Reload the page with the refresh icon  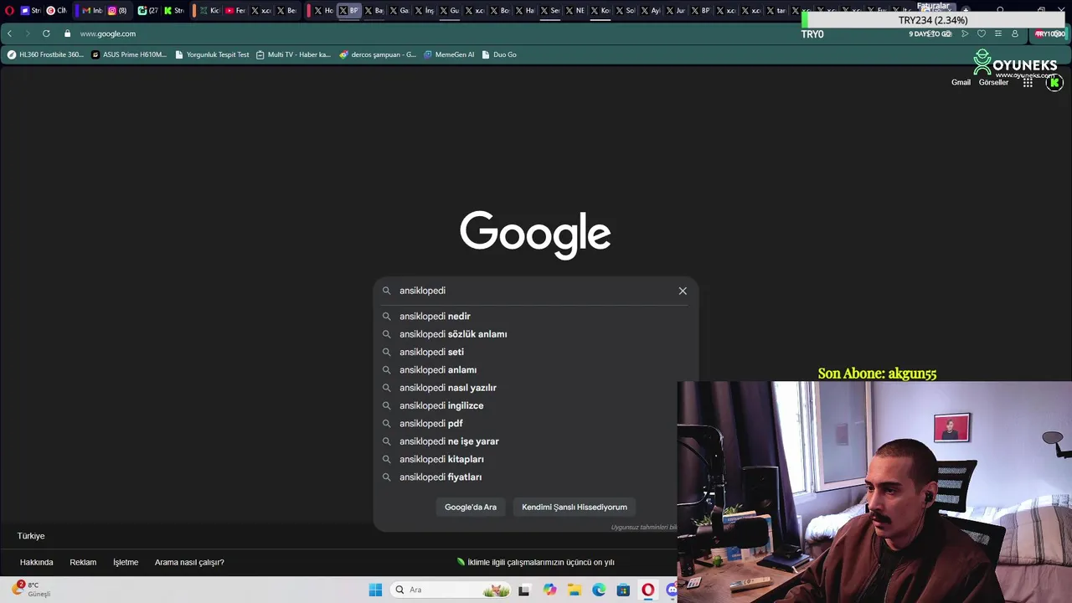click(x=46, y=33)
